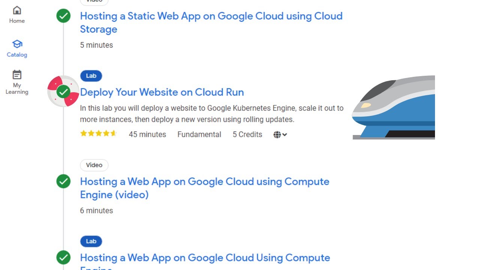Expand the language dropdown chevron

tap(285, 135)
